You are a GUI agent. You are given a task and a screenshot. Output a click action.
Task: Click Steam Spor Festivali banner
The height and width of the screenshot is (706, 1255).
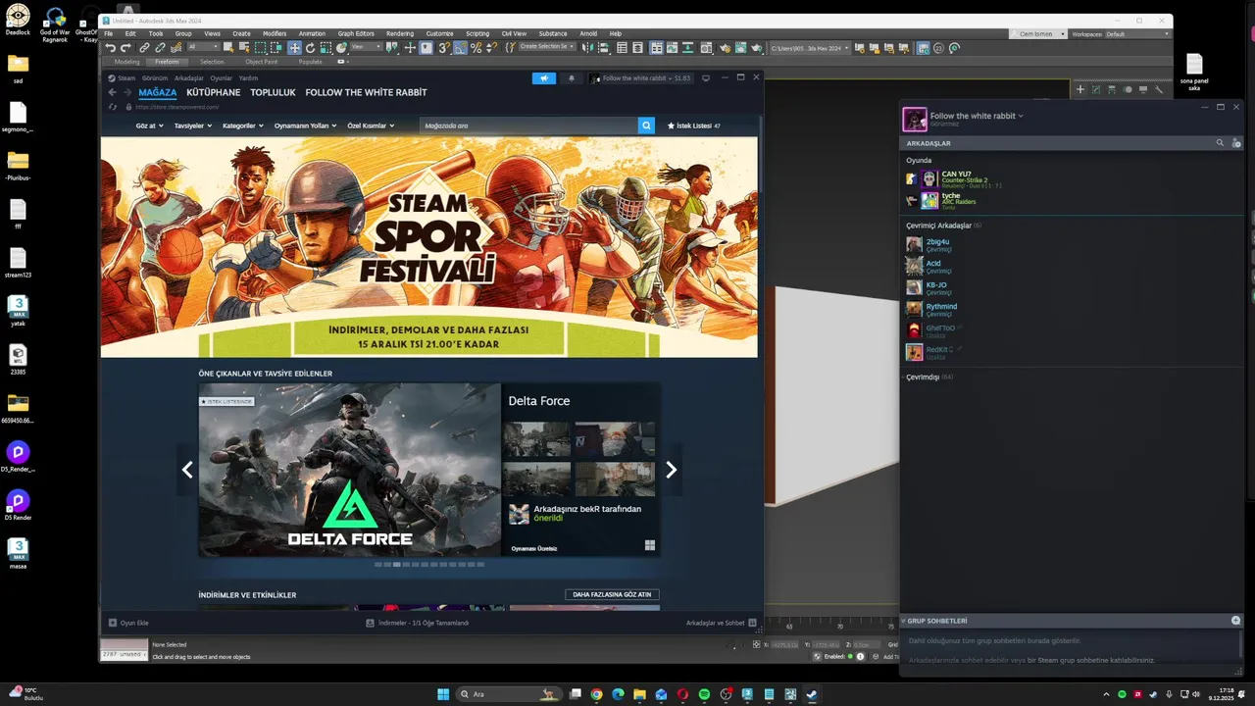[428, 247]
